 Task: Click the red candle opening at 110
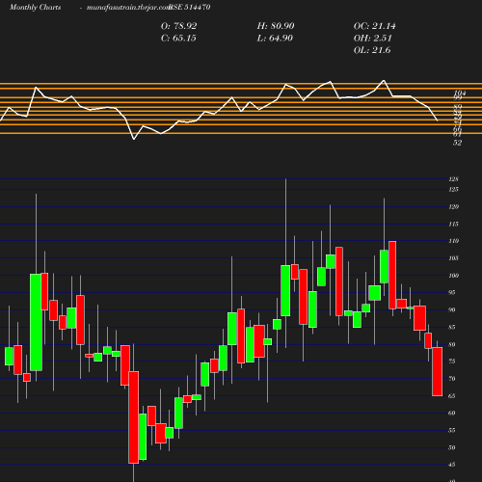[392, 275]
